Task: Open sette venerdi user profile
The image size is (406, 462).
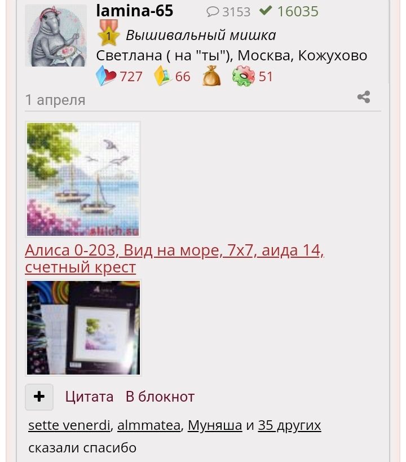Action: 69,425
